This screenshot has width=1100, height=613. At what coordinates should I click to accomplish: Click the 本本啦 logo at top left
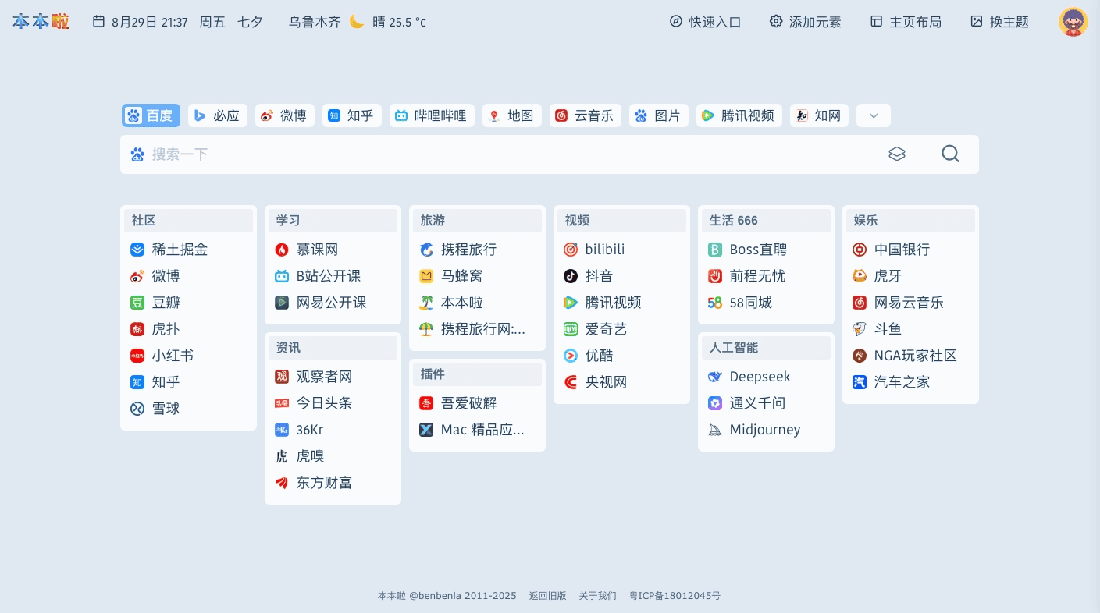click(41, 22)
